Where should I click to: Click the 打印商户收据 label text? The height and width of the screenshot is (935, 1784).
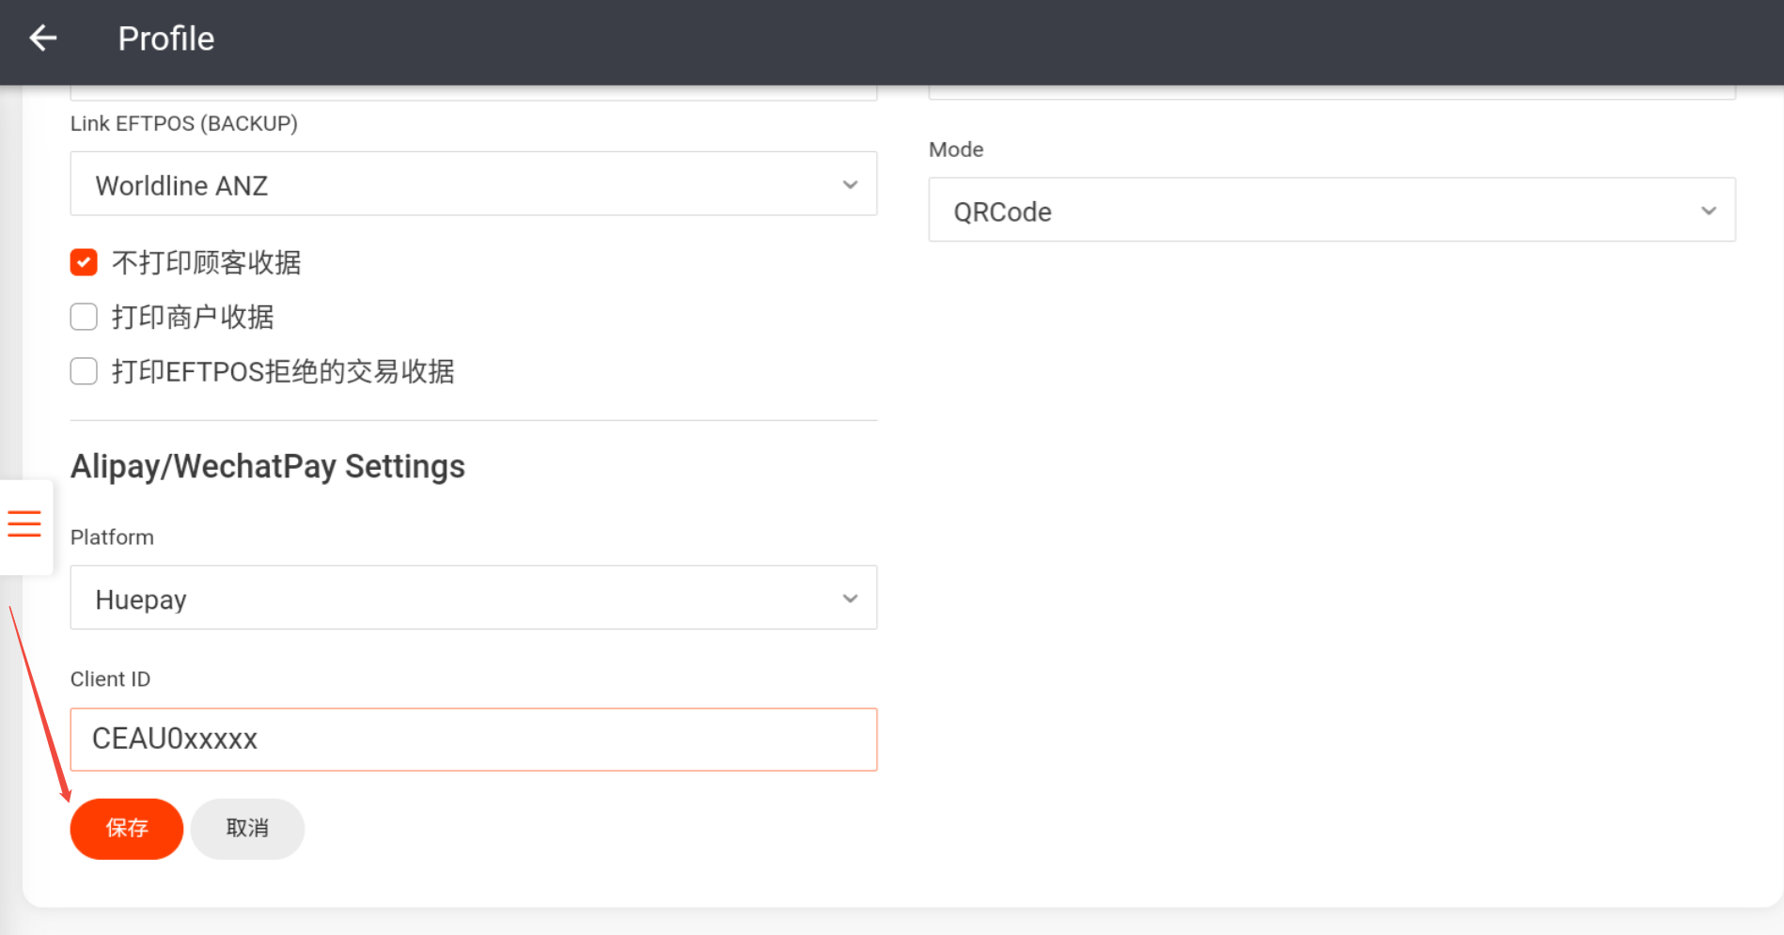[x=193, y=318]
